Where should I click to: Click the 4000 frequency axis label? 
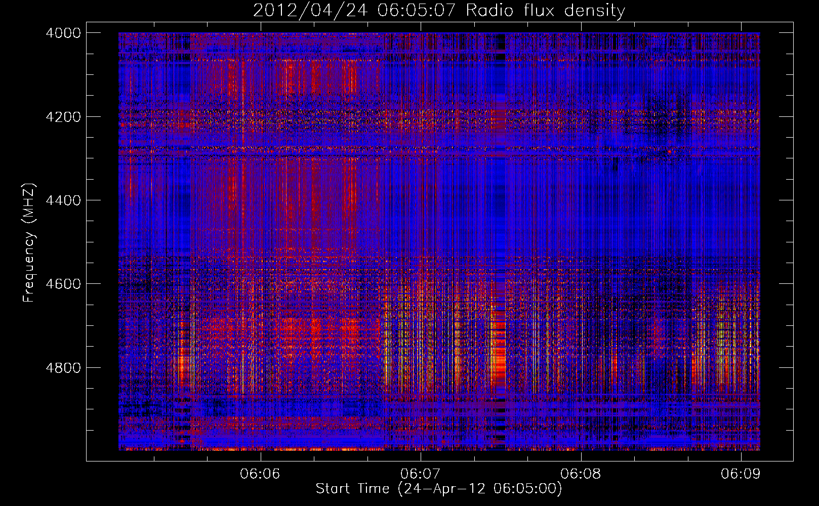coord(63,33)
